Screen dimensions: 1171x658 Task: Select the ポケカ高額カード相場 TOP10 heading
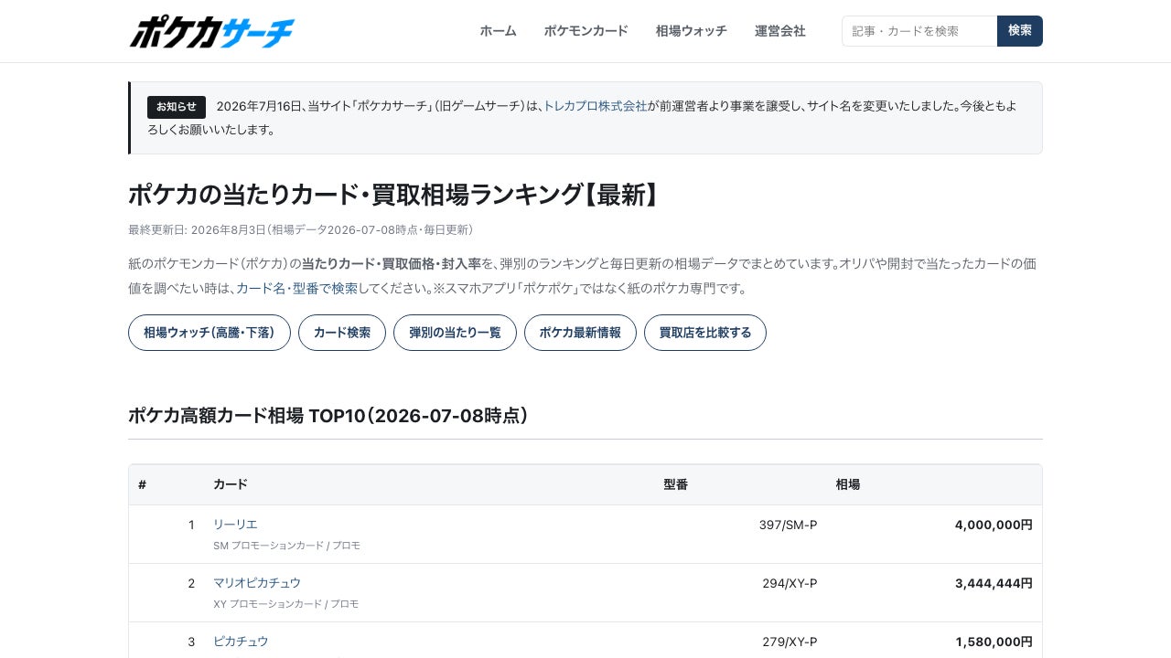pos(328,416)
